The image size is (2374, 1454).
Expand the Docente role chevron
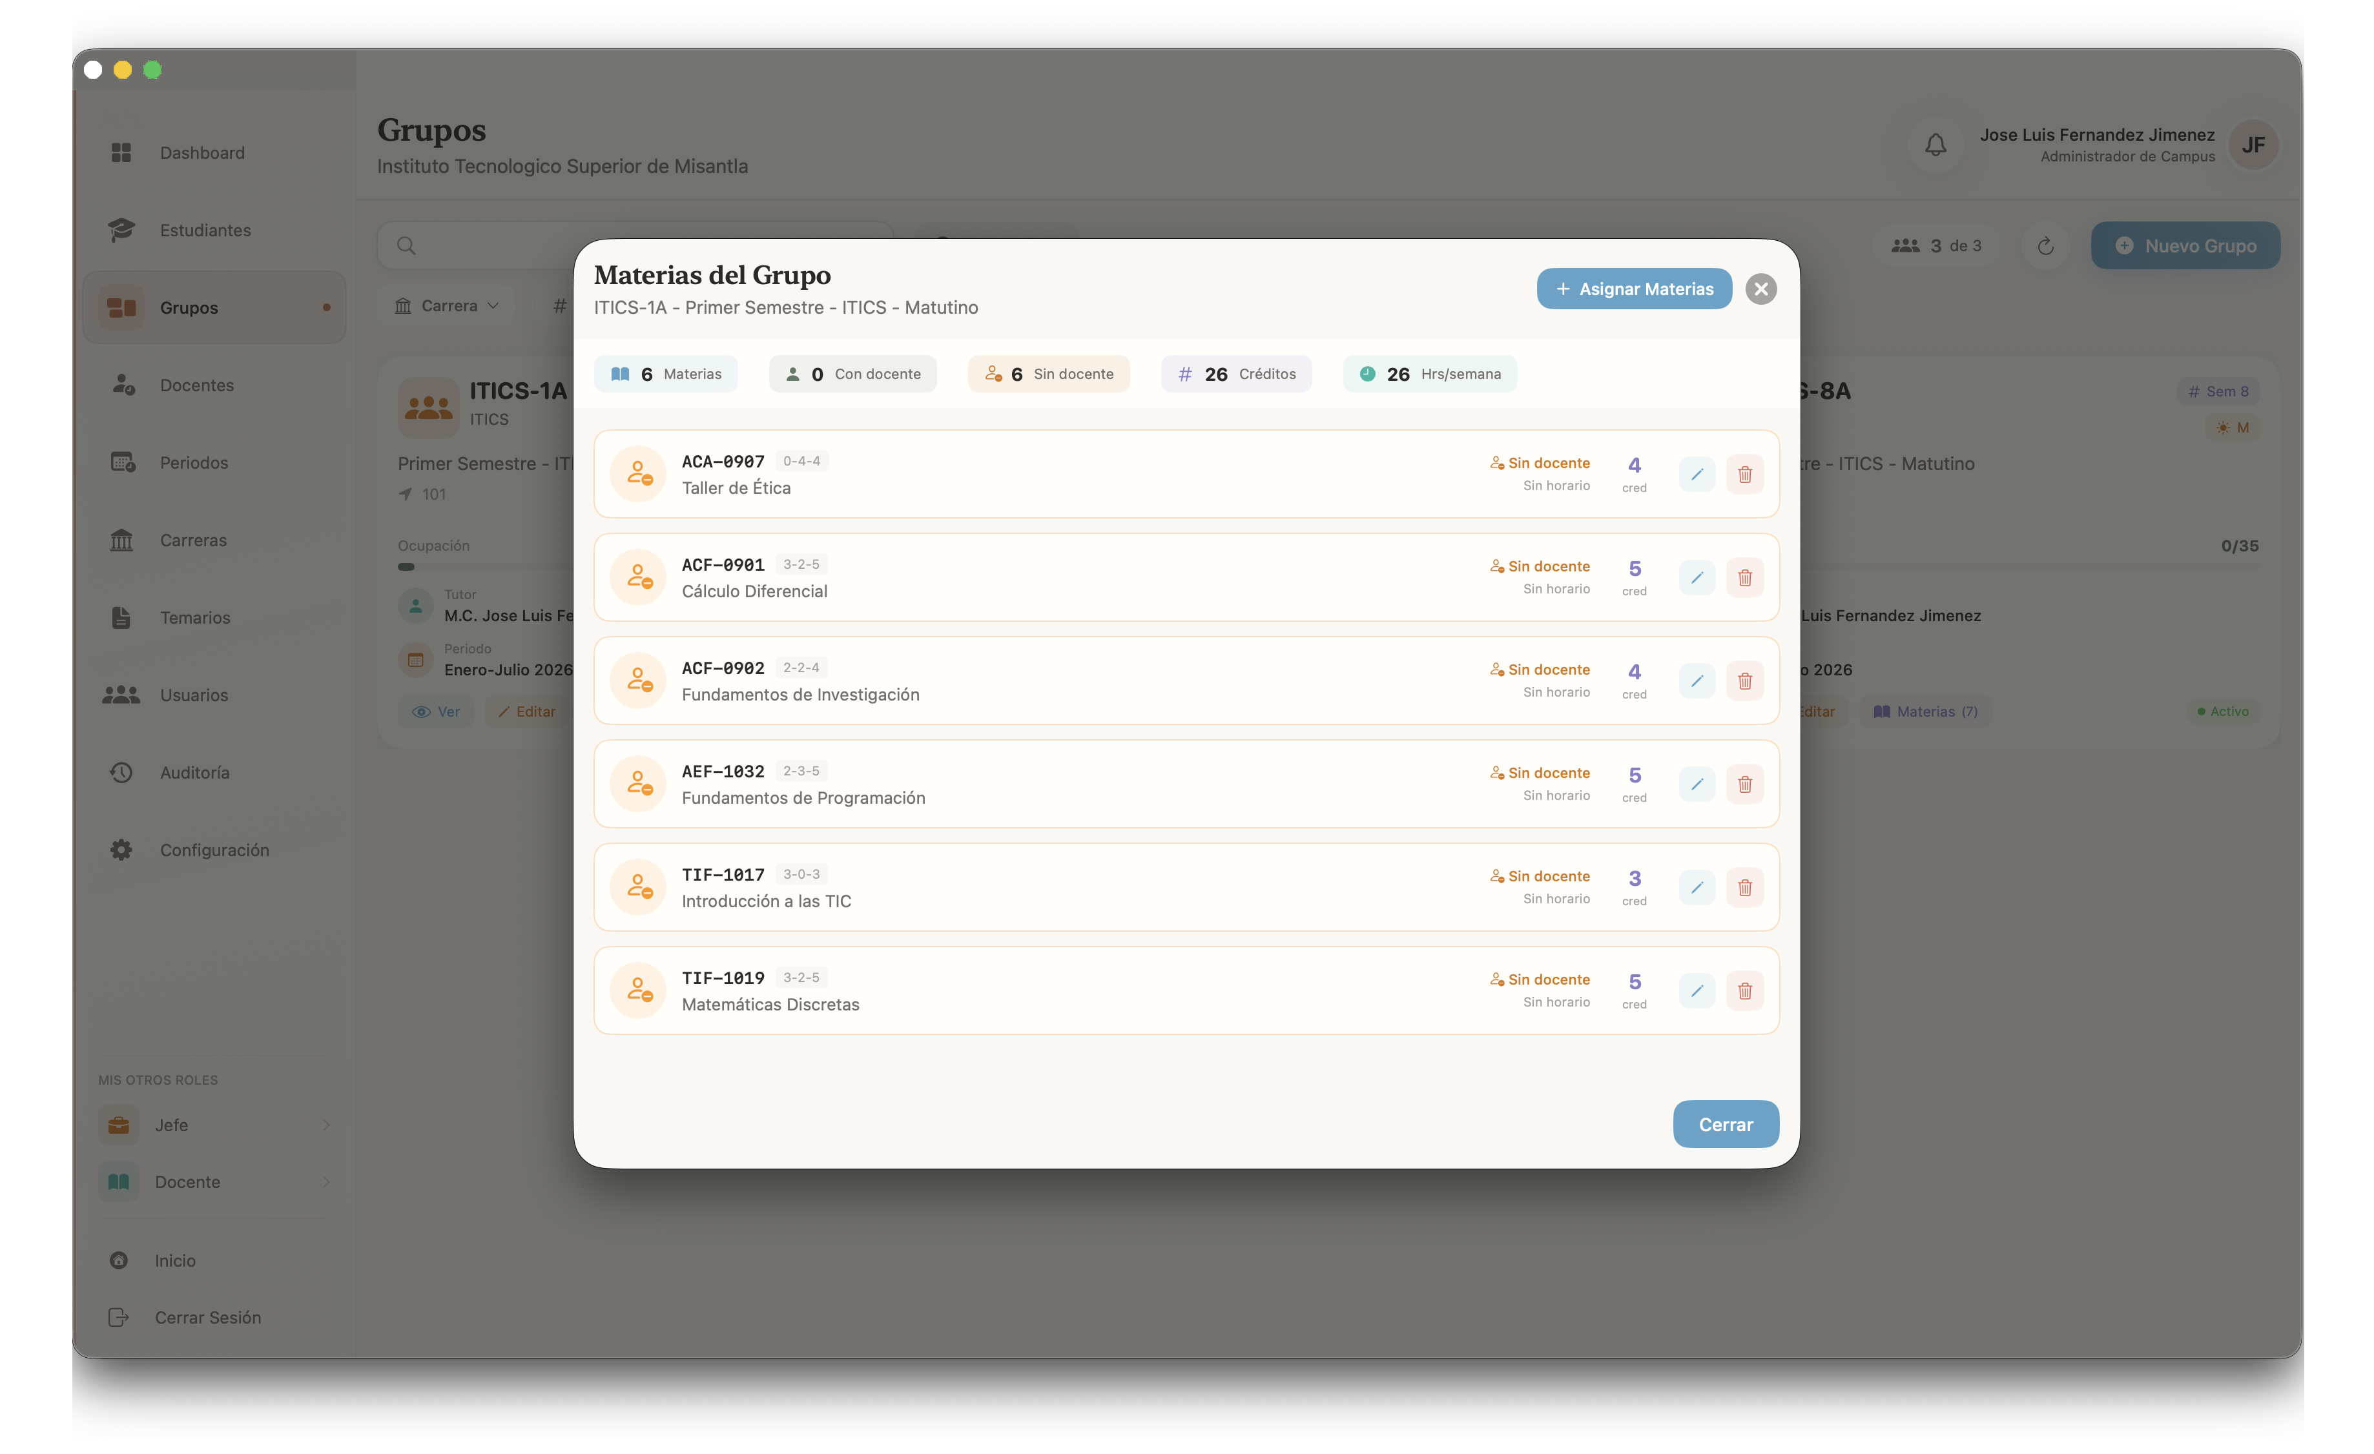[x=327, y=1182]
